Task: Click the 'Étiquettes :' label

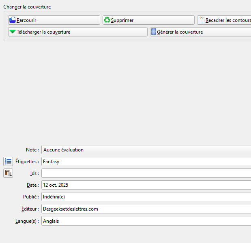Action: point(27,162)
